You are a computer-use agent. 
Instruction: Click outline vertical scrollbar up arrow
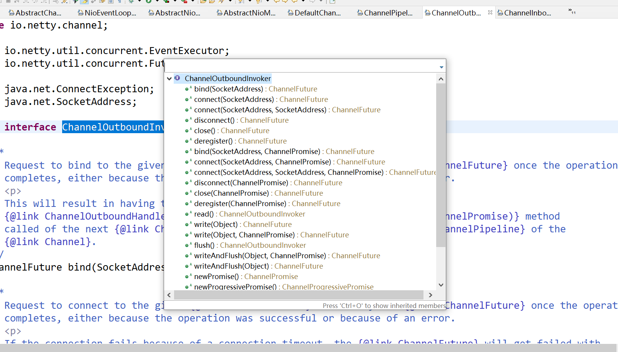(x=441, y=79)
